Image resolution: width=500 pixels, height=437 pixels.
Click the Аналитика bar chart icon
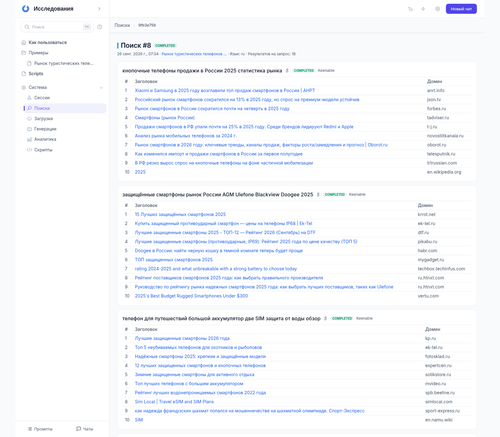pyautogui.click(x=29, y=139)
